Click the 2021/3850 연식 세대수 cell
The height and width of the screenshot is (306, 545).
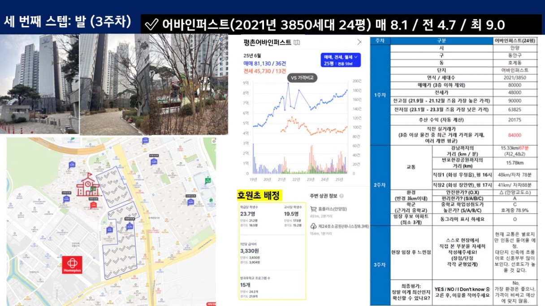514,78
